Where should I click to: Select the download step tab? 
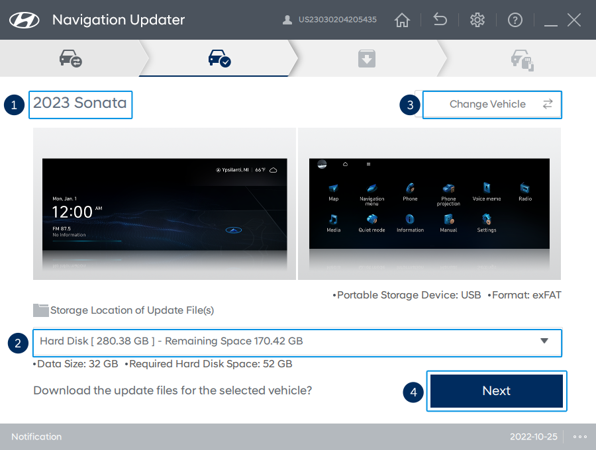click(367, 60)
